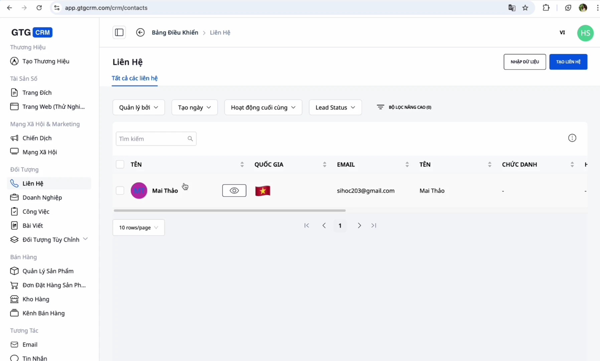Click the eye preview toggle for Mai Thảo
The image size is (600, 361).
(x=234, y=190)
